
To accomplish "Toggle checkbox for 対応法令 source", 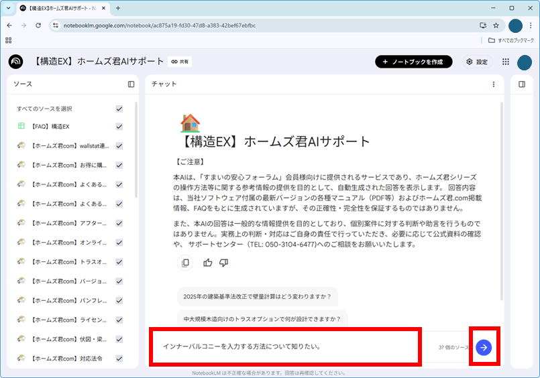I will (x=119, y=359).
